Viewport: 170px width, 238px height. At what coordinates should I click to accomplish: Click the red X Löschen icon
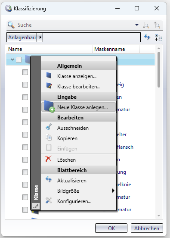pyautogui.click(x=49, y=159)
